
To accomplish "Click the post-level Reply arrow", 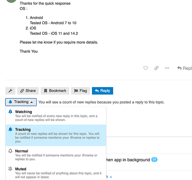I will (184, 68).
